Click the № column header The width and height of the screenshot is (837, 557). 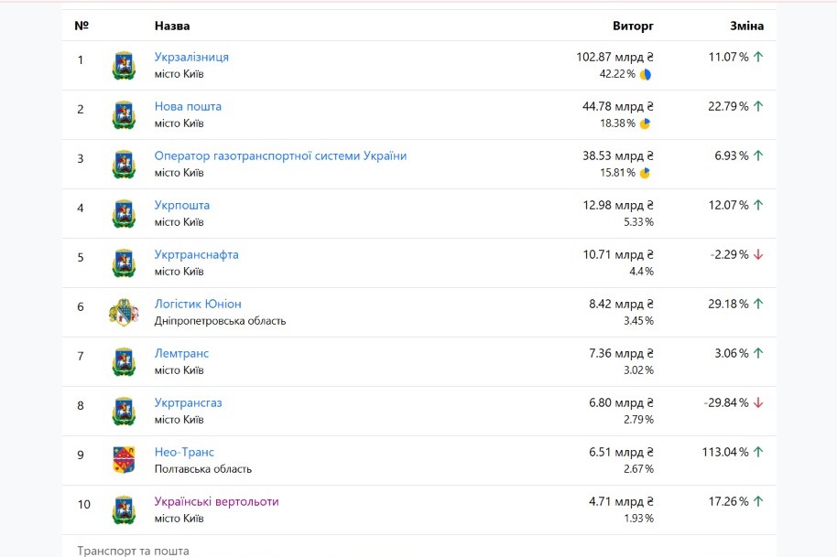pyautogui.click(x=82, y=26)
